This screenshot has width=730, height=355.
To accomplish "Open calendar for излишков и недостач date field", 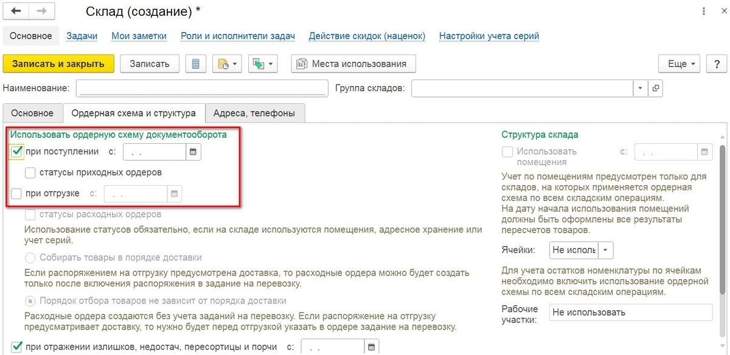I will 372,346.
